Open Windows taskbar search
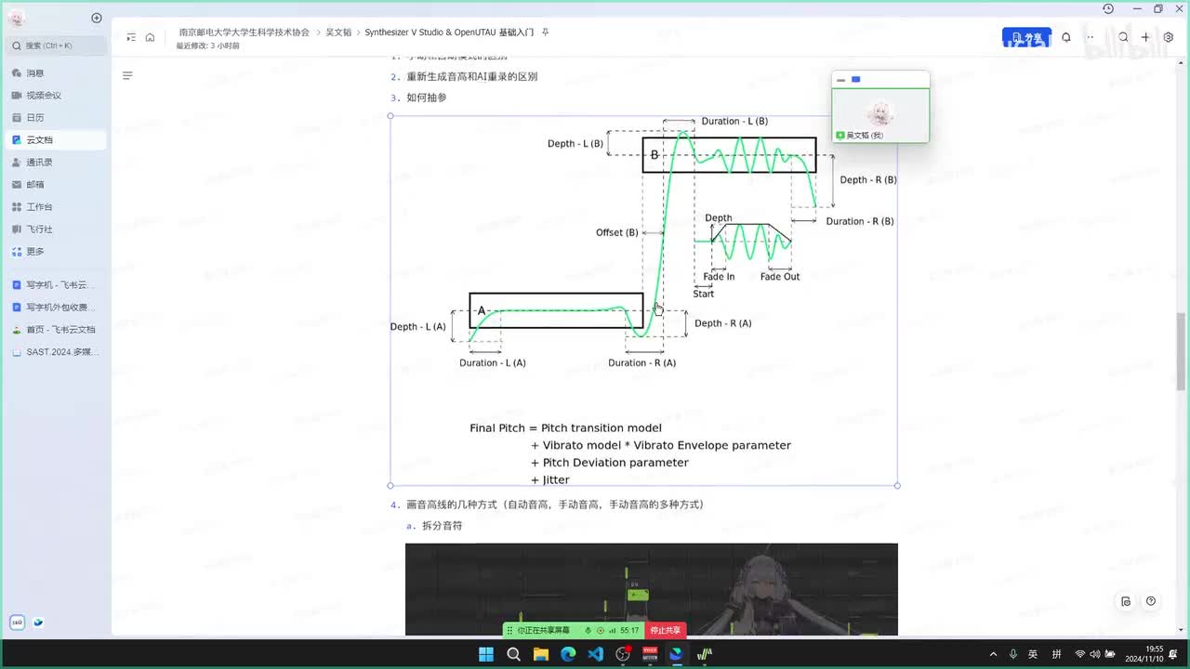 coord(513,654)
